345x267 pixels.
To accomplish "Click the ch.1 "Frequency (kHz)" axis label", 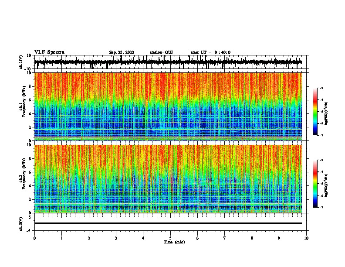I will (x=24, y=101).
